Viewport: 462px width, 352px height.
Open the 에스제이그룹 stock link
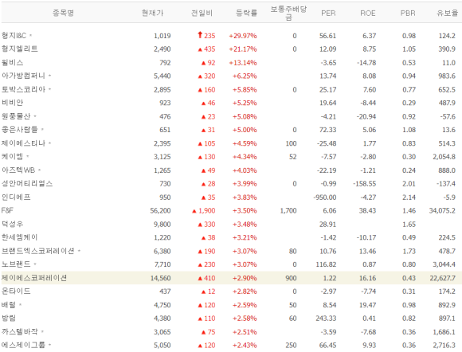point(23,345)
